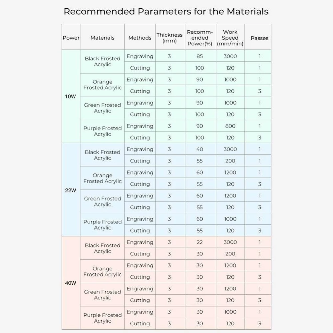
Task: Click Green Frosted Acrylic under 40W
Action: pos(102,295)
